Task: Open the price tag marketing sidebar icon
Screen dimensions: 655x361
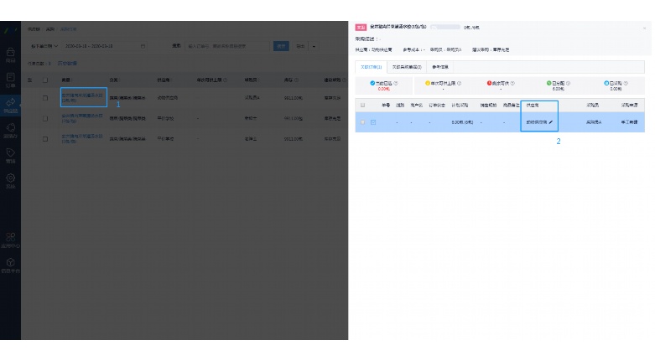Action: 10,152
